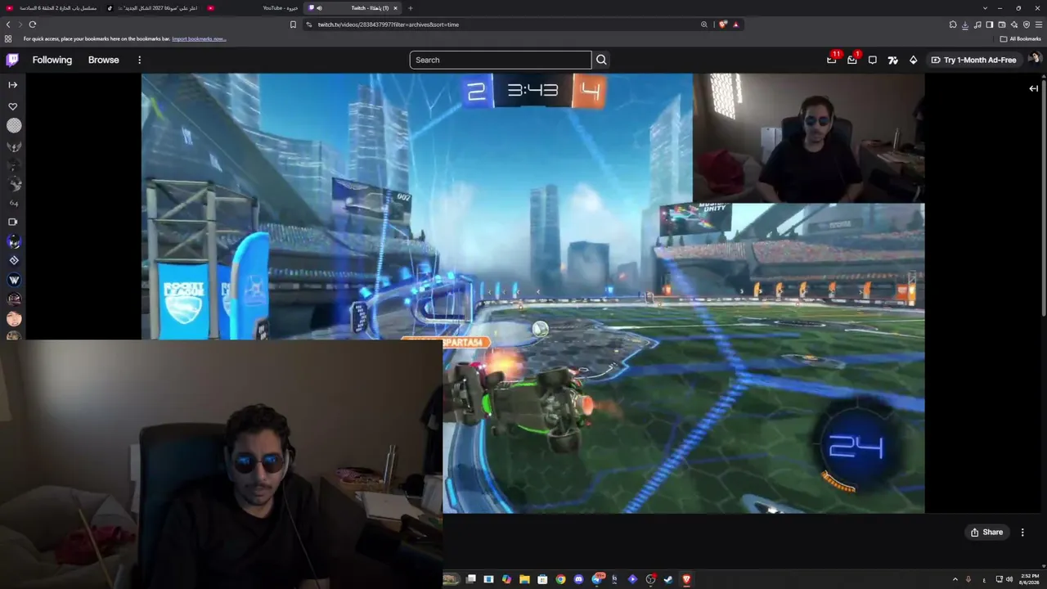Image resolution: width=1047 pixels, height=589 pixels.
Task: Open Brave Shields lion icon
Action: (x=723, y=25)
